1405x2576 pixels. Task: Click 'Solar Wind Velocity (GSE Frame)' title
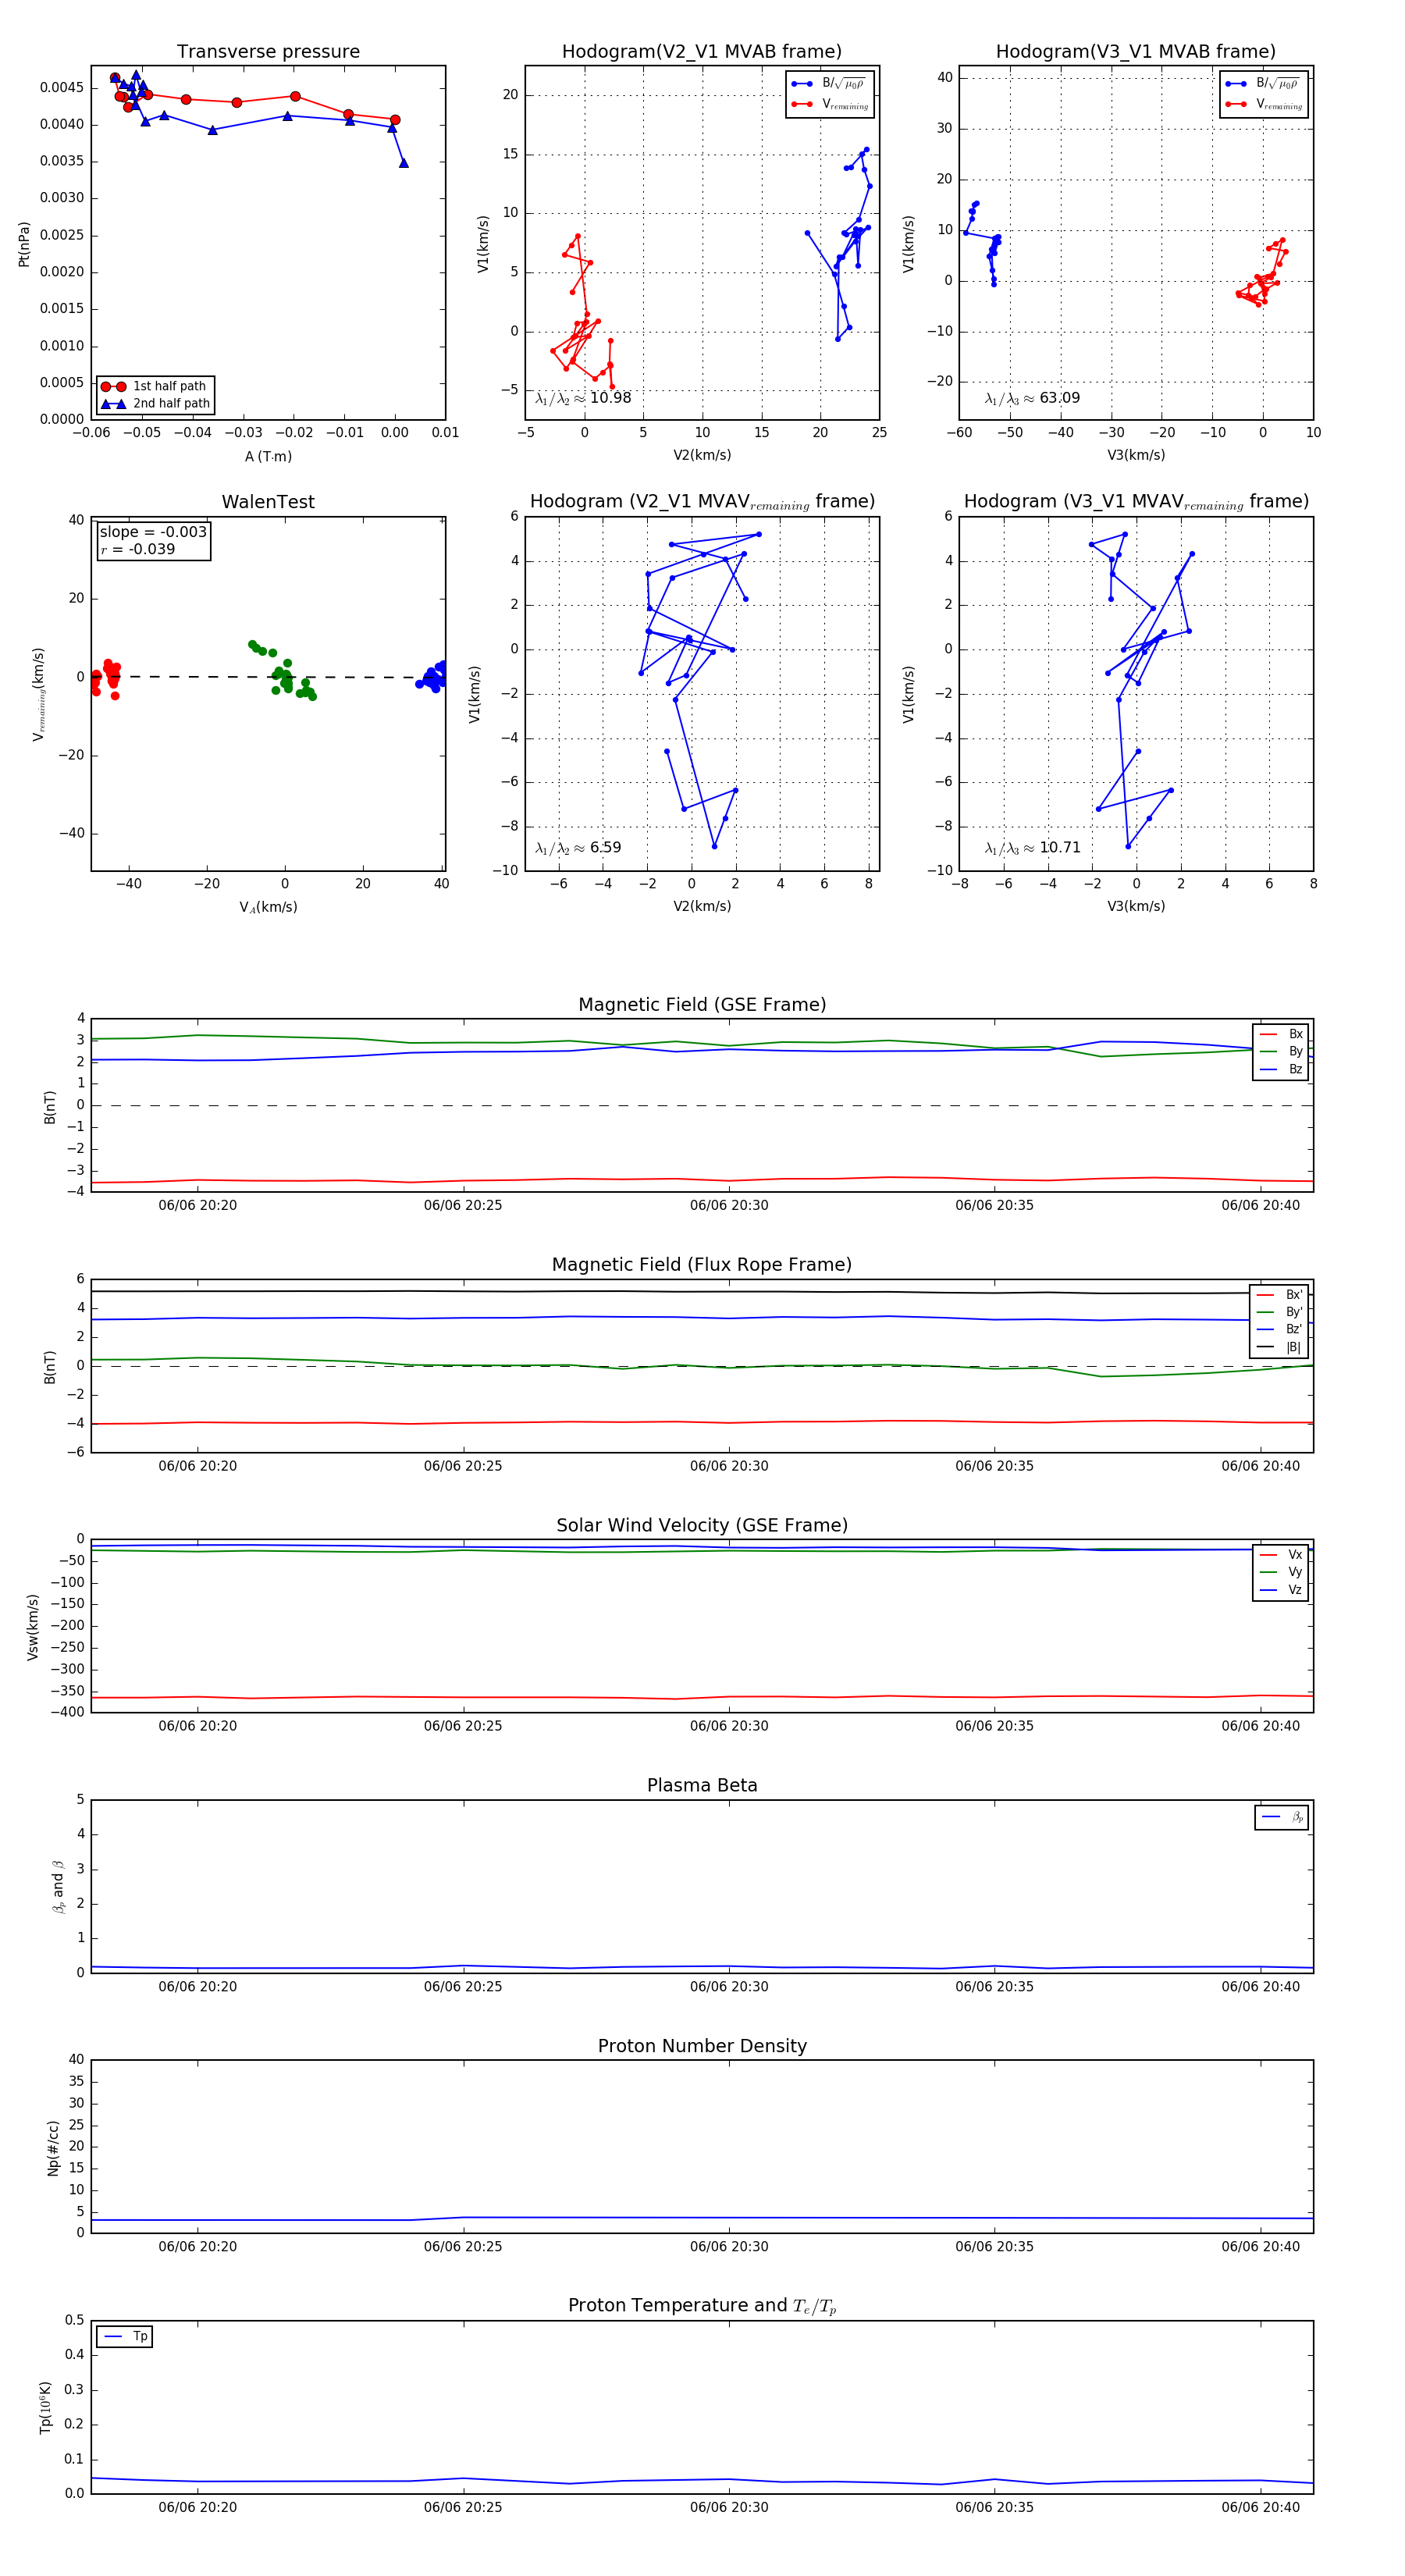click(702, 1525)
